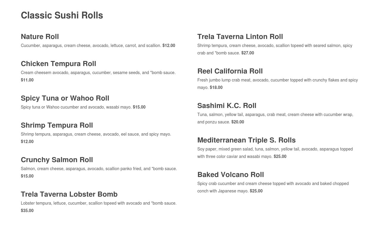
Task: Select the Trela Taverna Linton Roll title
Action: coord(240,37)
